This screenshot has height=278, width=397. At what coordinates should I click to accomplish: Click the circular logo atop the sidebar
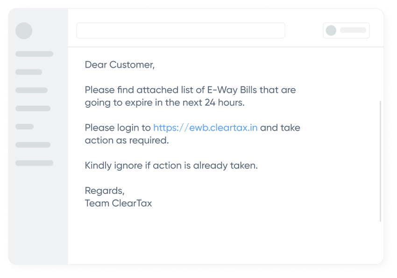click(24, 31)
